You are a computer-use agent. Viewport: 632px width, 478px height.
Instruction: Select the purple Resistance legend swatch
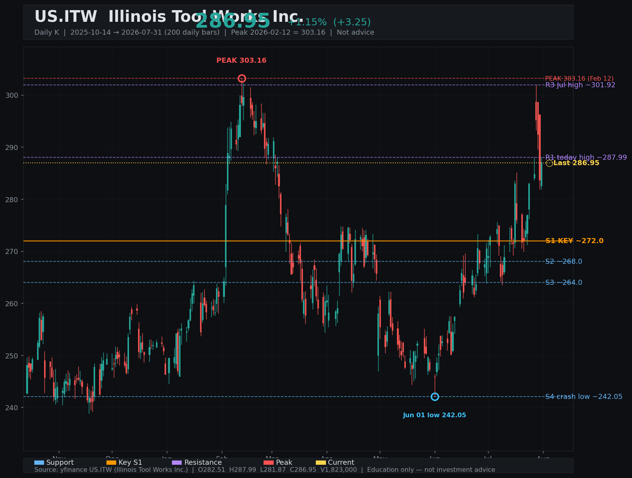pyautogui.click(x=177, y=462)
